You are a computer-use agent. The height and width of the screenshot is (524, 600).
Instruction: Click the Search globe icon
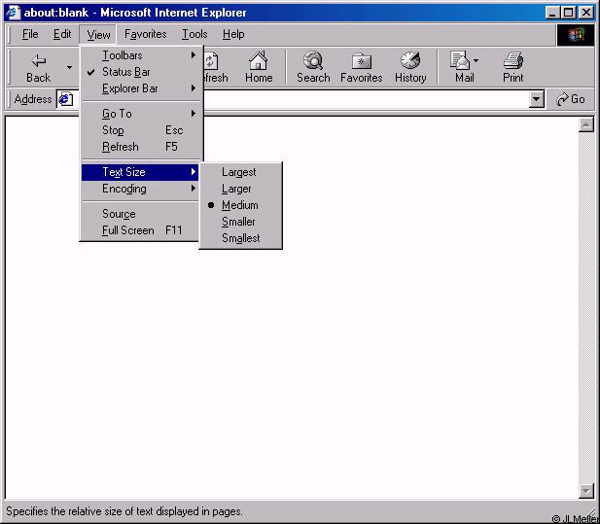(x=313, y=61)
